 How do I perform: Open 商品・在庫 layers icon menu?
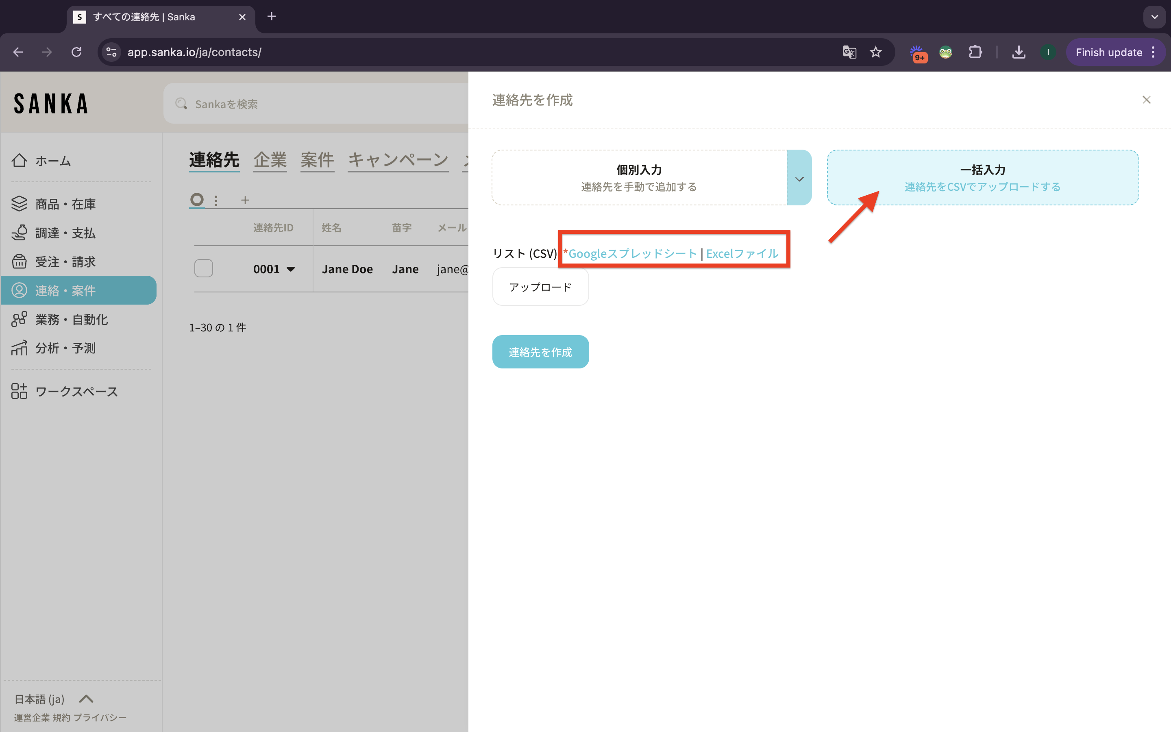pyautogui.click(x=20, y=204)
